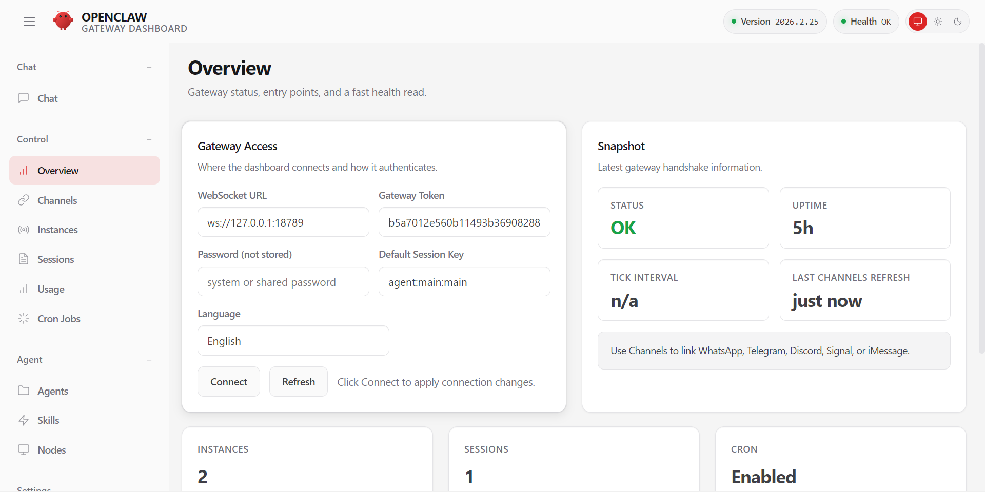
Task: Click the CRON Enabled card
Action: coord(841,460)
